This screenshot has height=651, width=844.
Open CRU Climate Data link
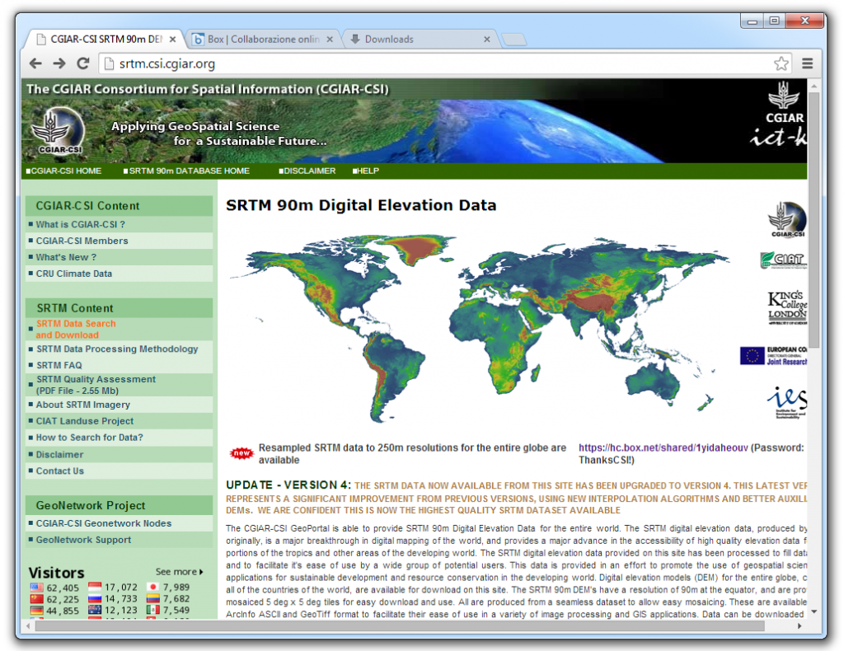[73, 274]
